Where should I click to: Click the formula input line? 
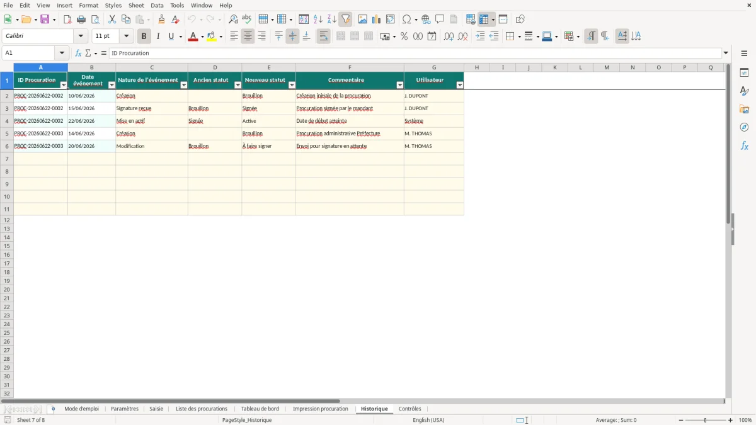pyautogui.click(x=415, y=54)
